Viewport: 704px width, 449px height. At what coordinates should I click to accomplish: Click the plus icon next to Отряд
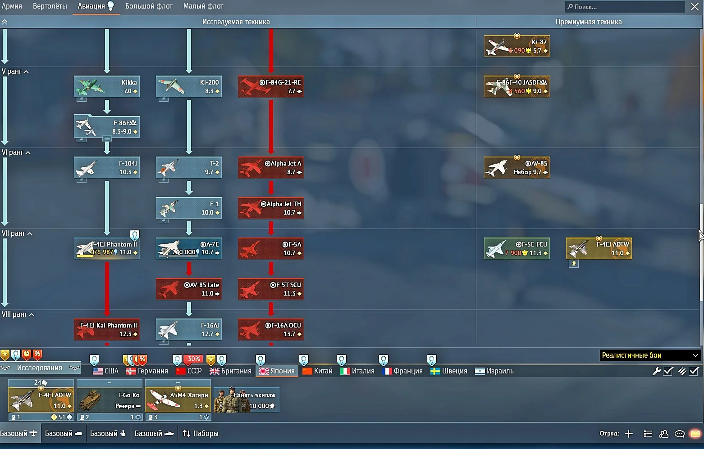click(629, 434)
